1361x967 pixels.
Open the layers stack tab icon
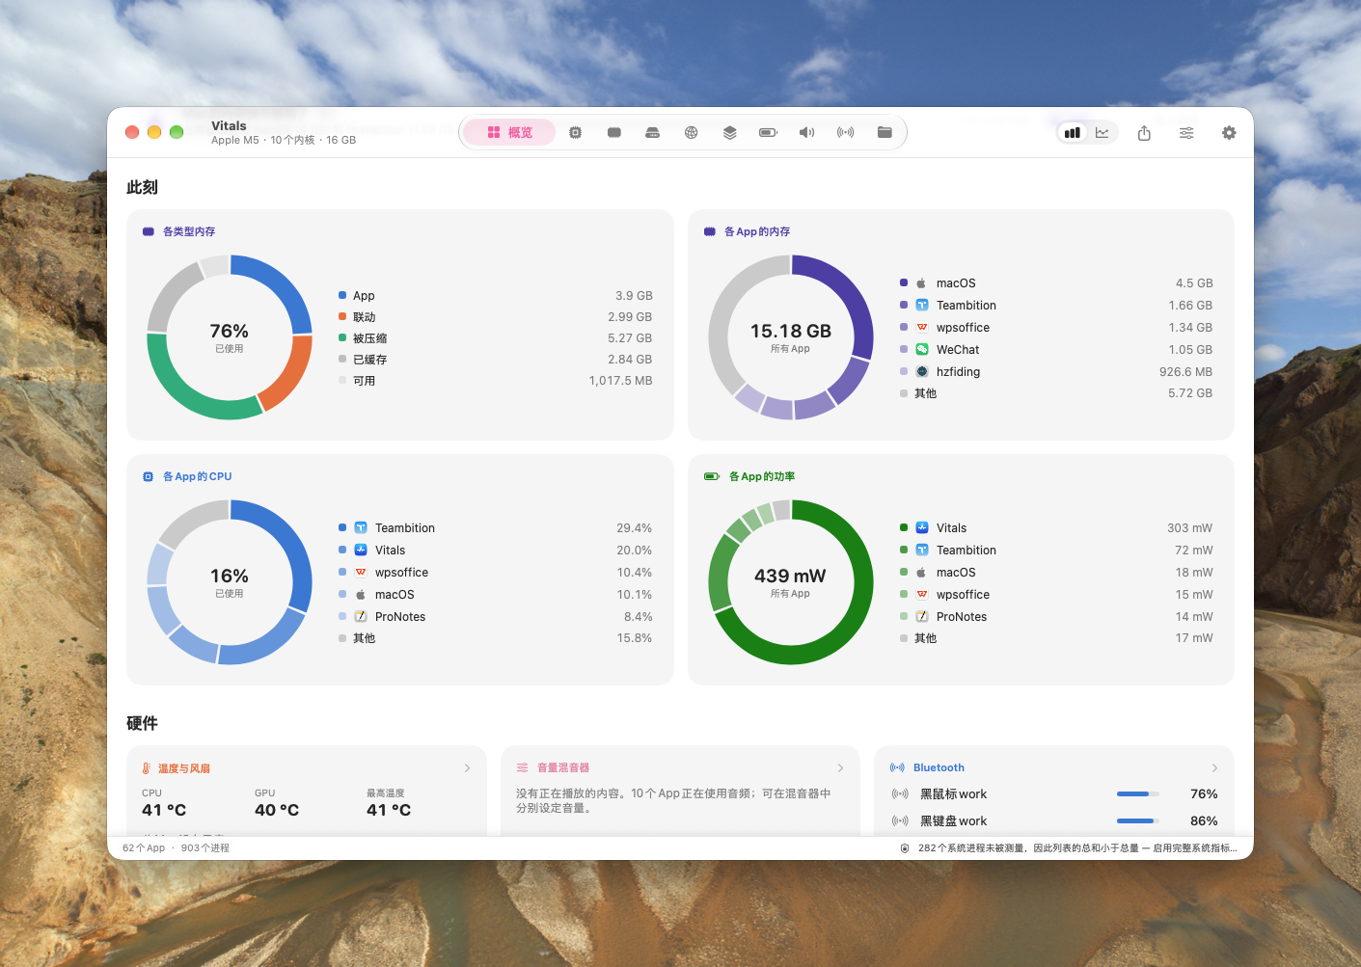(x=730, y=133)
